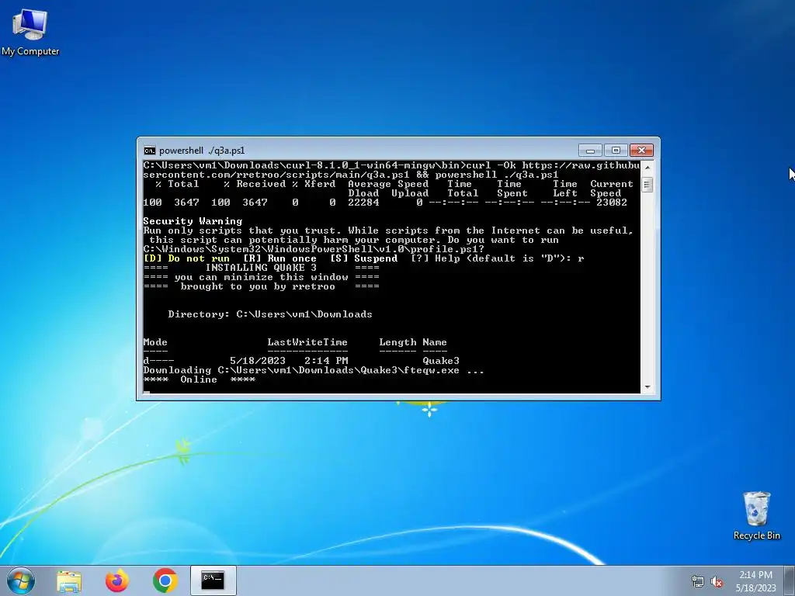This screenshot has width=795, height=596.
Task: Click the '[S] Suspend' option text
Action: [x=363, y=258]
